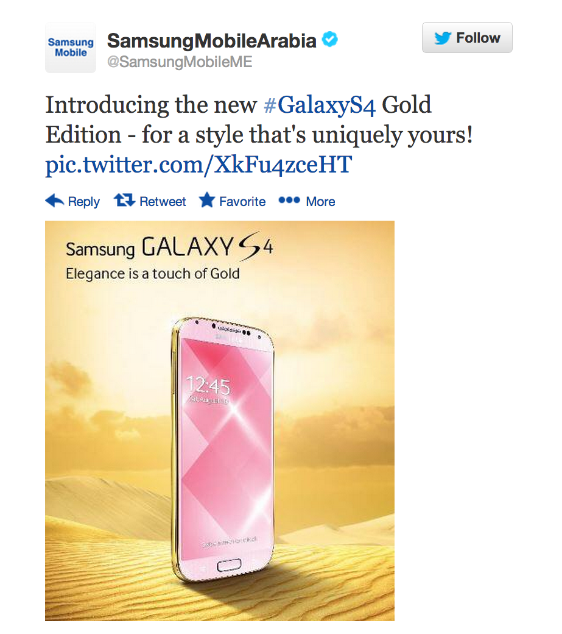This screenshot has height=634, width=562.
Task: Click the blue verified badge icon
Action: [330, 39]
